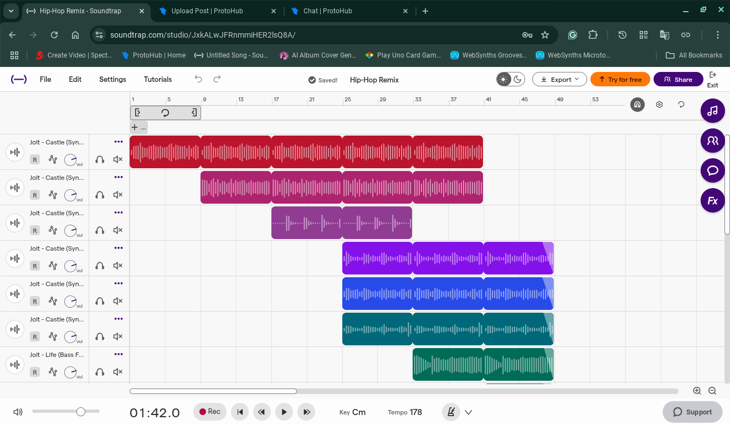Viewport: 730px width, 425px height.
Task: Open the Fx effects panel
Action: (x=712, y=200)
